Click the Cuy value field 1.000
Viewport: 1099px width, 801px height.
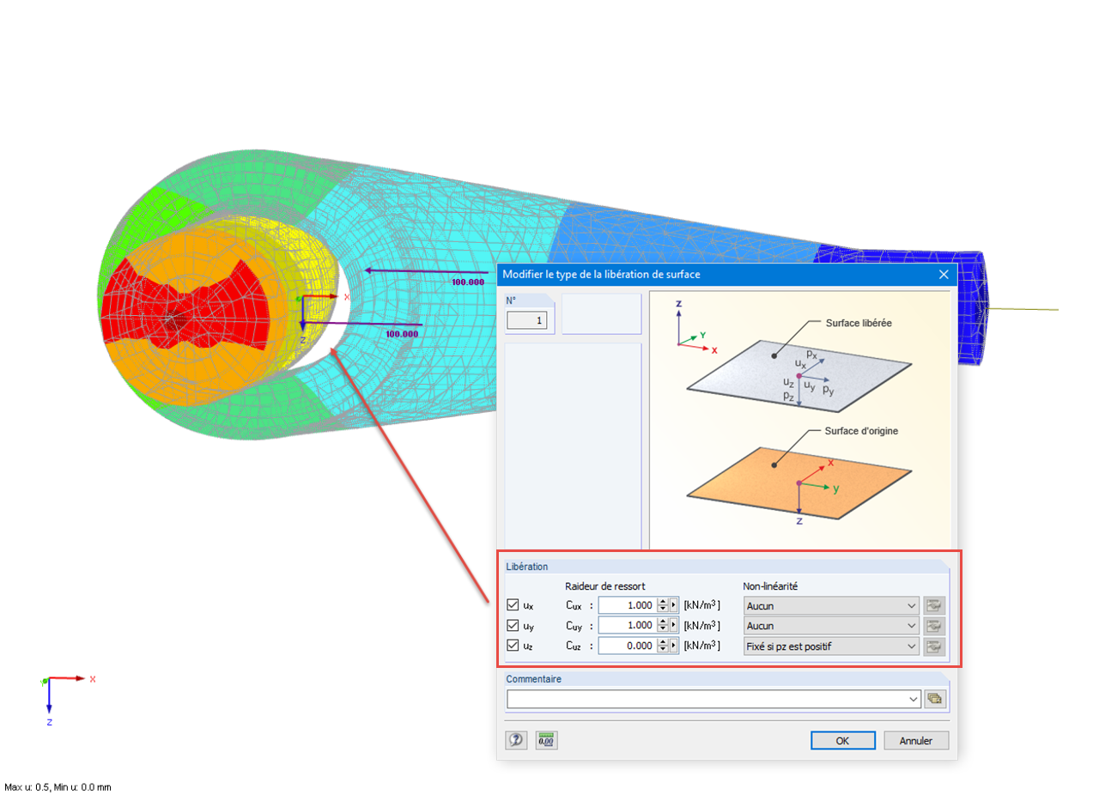[628, 626]
